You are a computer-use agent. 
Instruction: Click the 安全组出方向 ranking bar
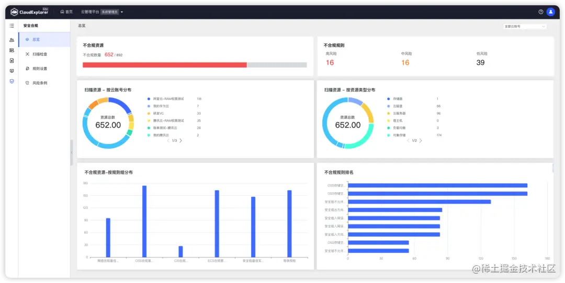395,210
